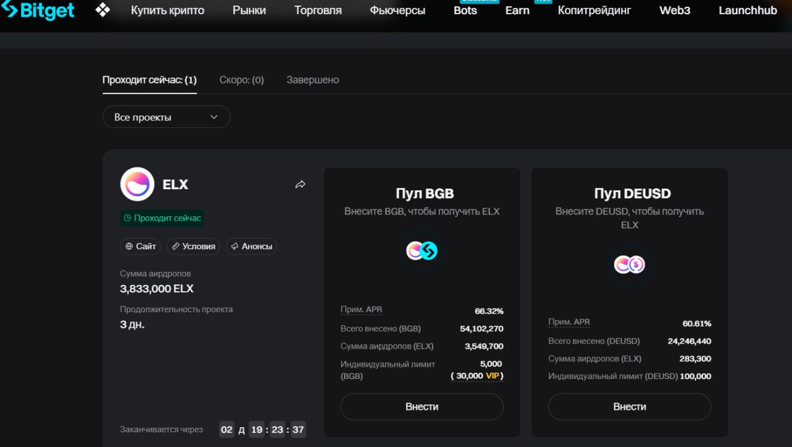
Task: Open the Bots menu item
Action: tap(465, 11)
